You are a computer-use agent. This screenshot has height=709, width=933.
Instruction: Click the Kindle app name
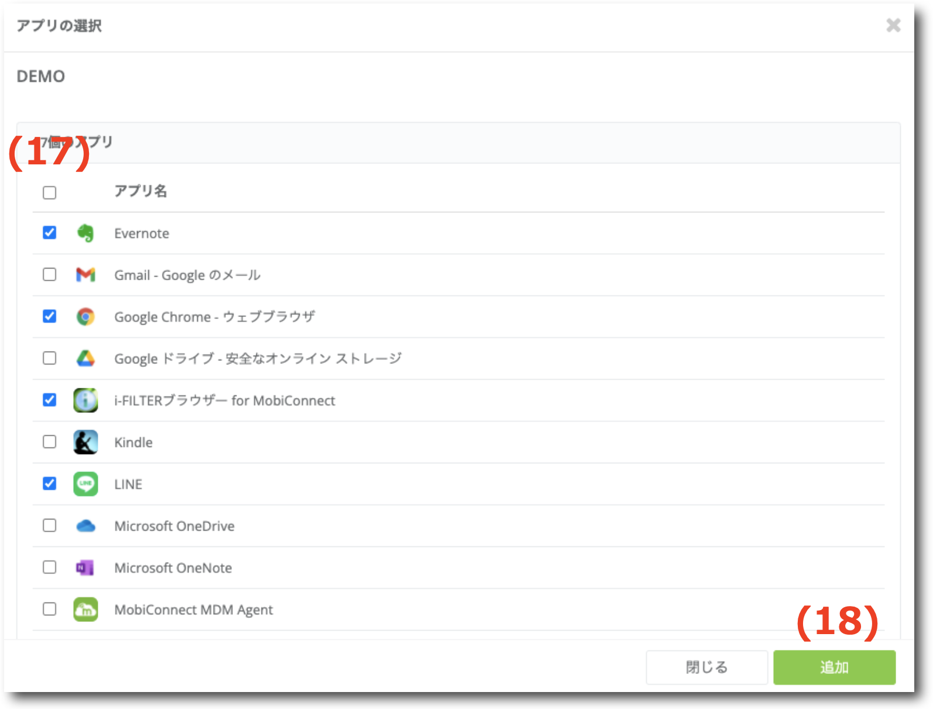coord(133,442)
